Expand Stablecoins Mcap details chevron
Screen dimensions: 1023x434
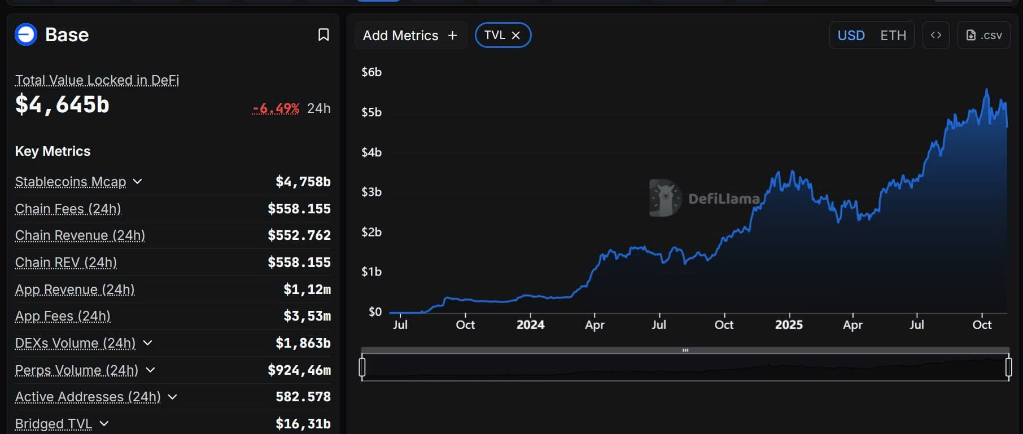point(137,181)
